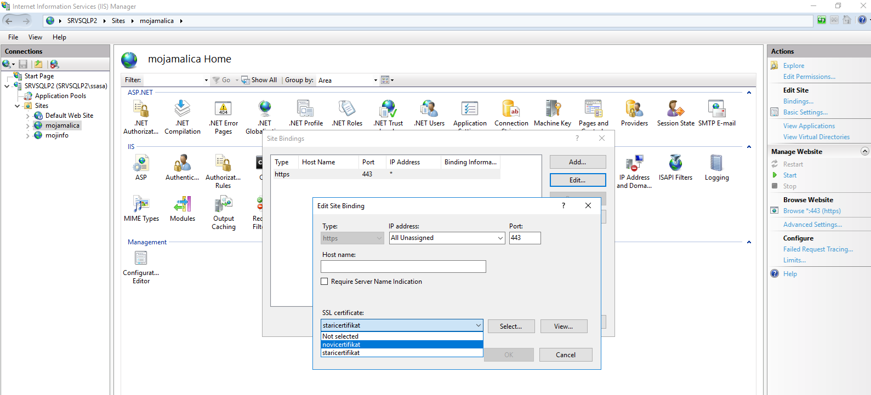Click Show All in filter toolbar
Image resolution: width=871 pixels, height=395 pixels.
tap(259, 80)
